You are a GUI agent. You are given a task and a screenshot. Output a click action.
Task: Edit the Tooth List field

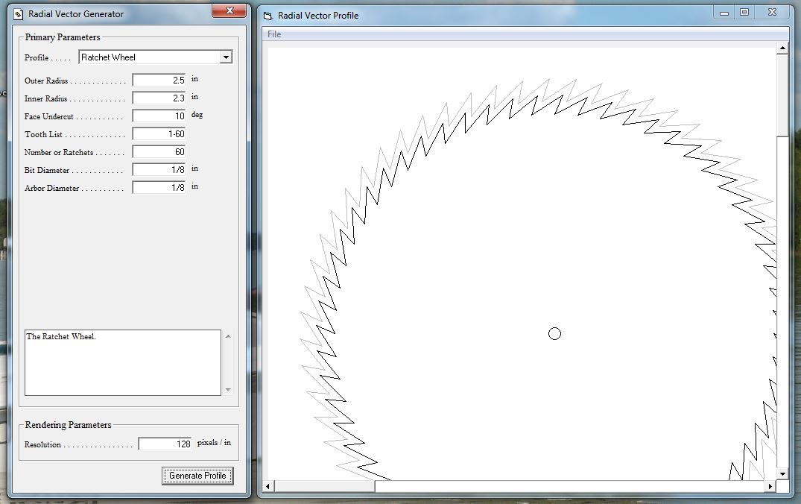pos(159,134)
